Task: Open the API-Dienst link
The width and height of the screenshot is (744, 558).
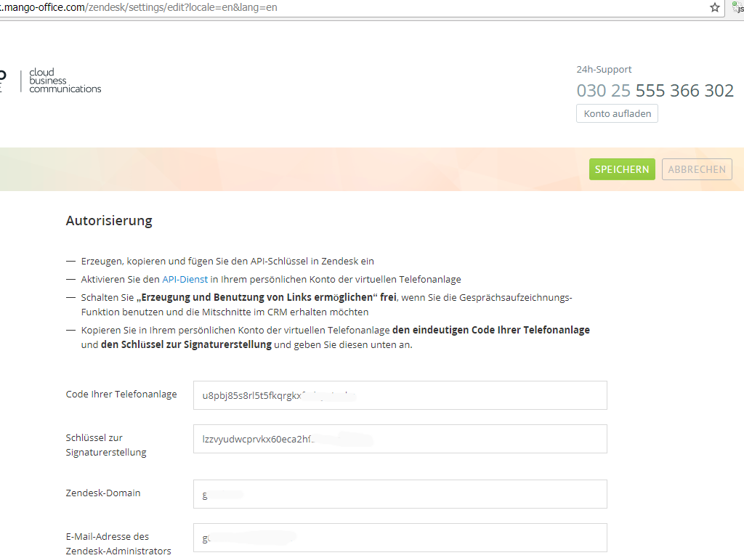Action: 185,279
